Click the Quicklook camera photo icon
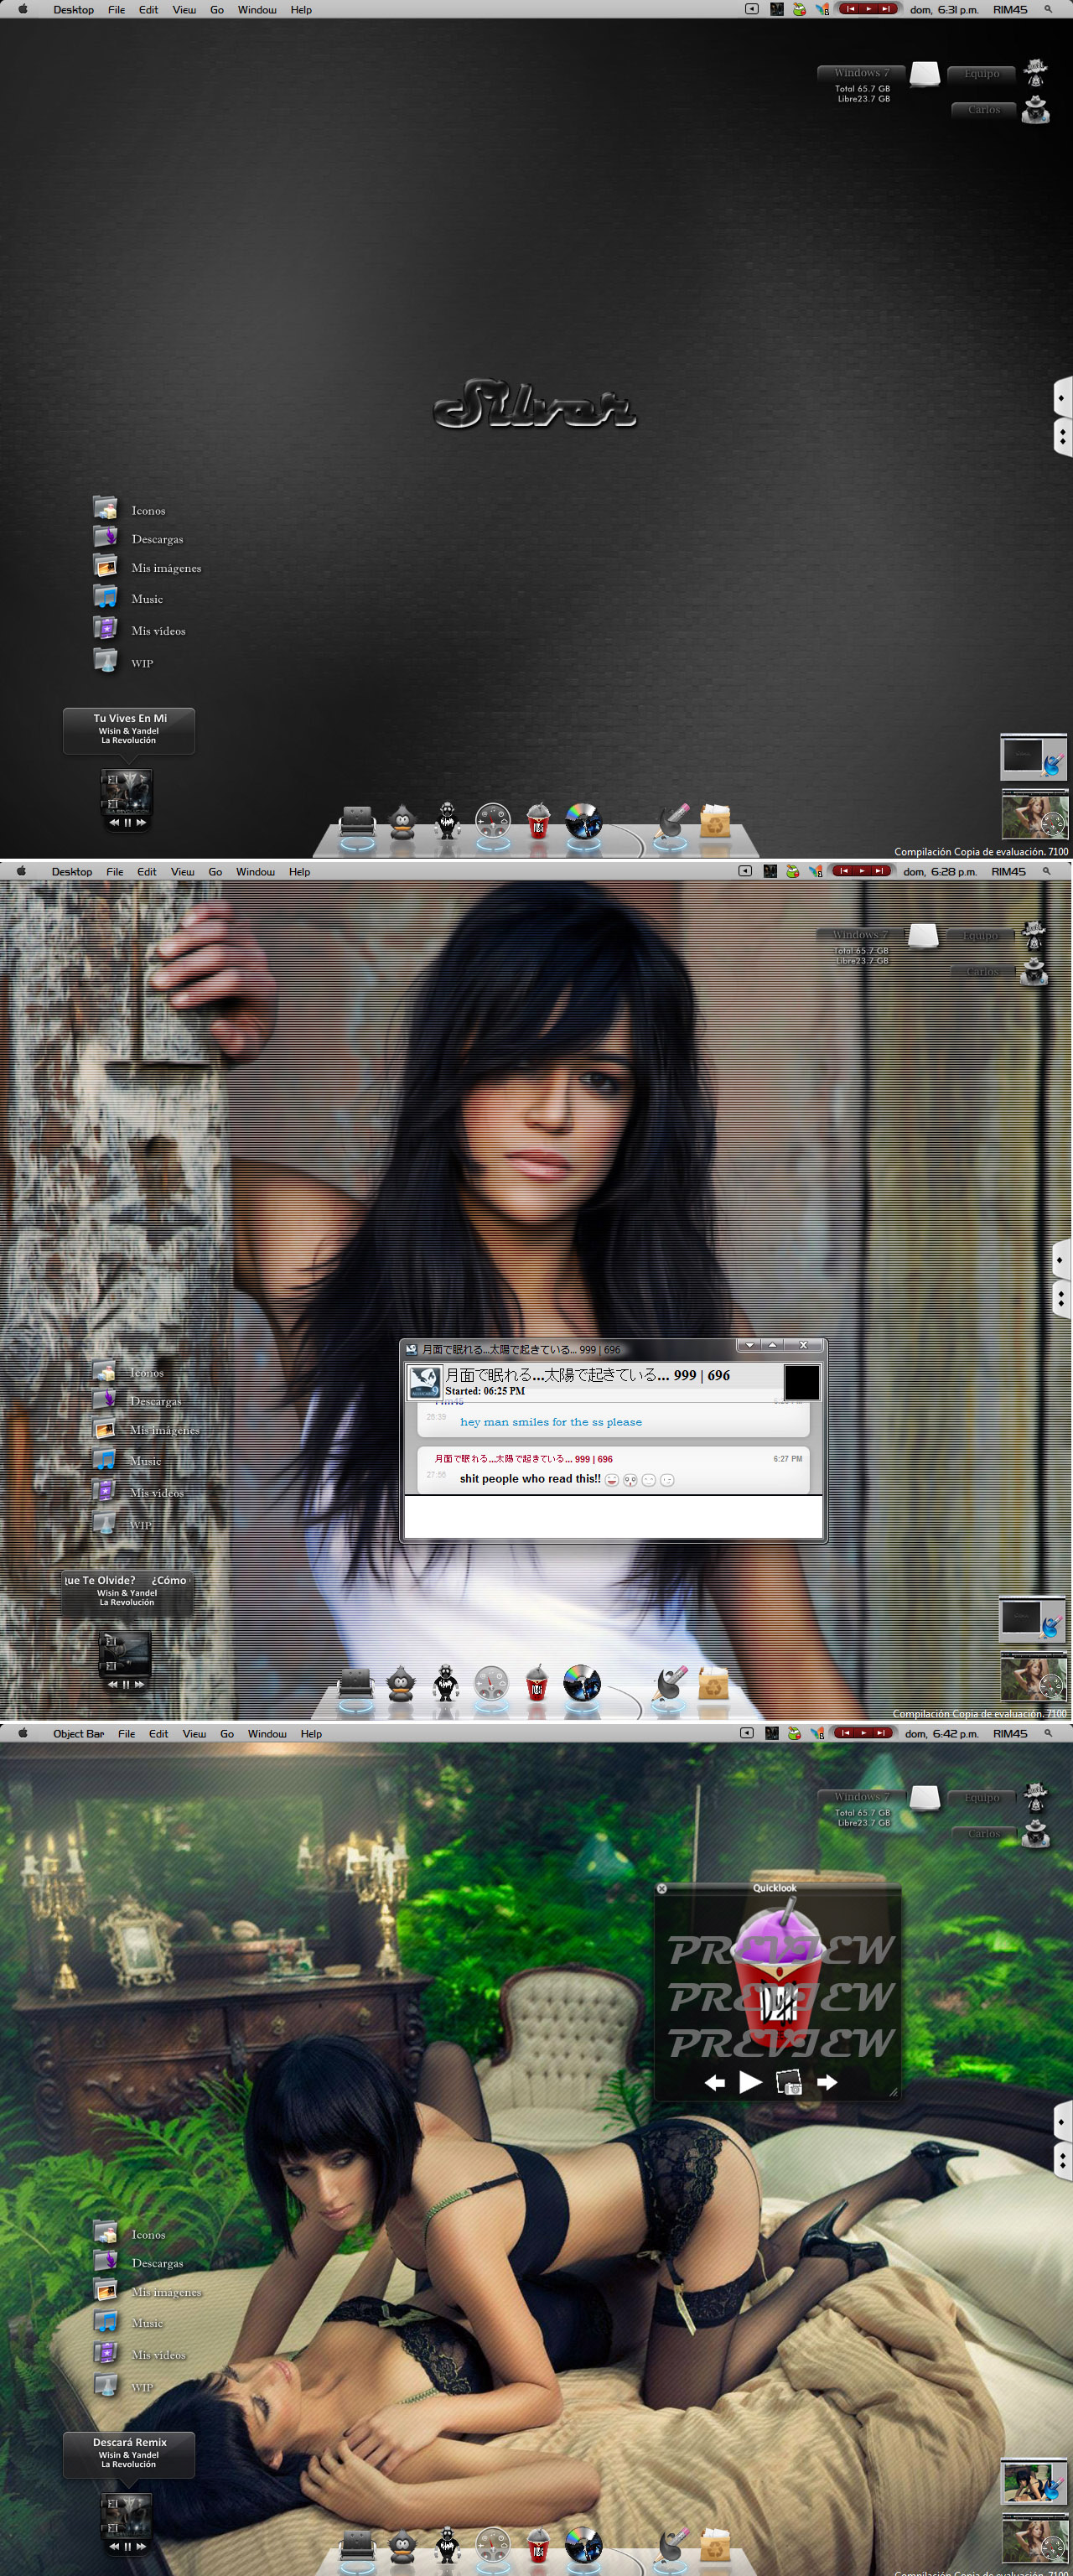The image size is (1073, 2576). tap(788, 2082)
